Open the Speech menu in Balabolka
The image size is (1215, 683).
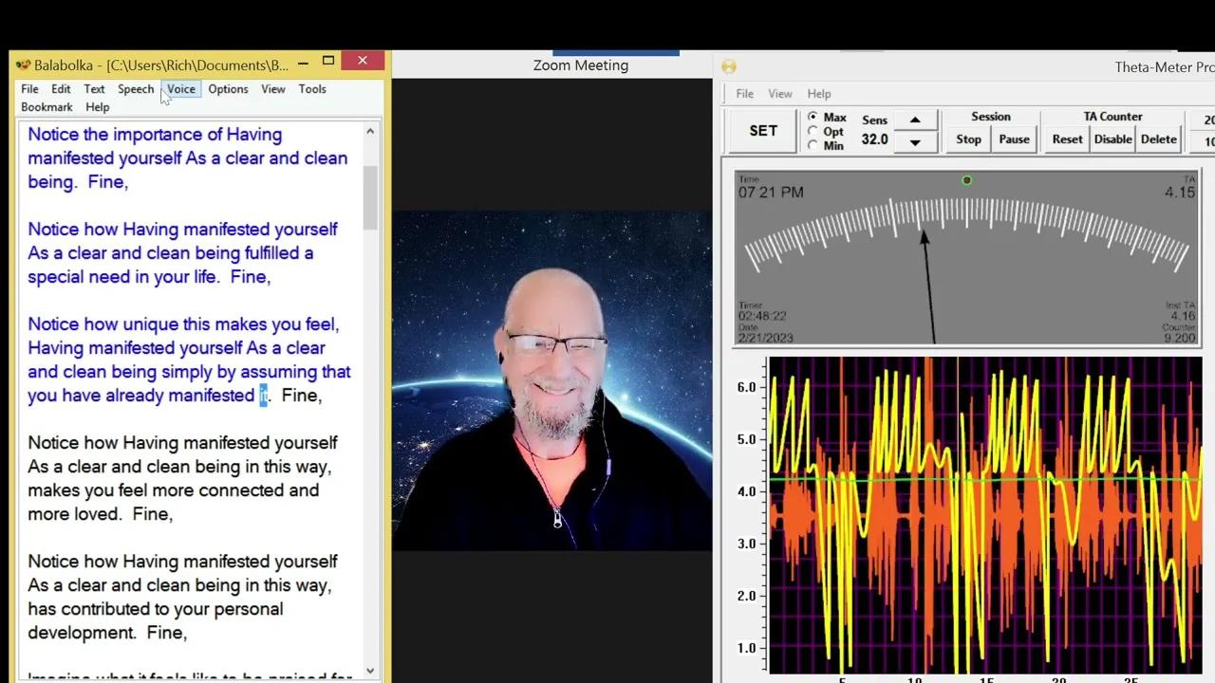tap(136, 89)
